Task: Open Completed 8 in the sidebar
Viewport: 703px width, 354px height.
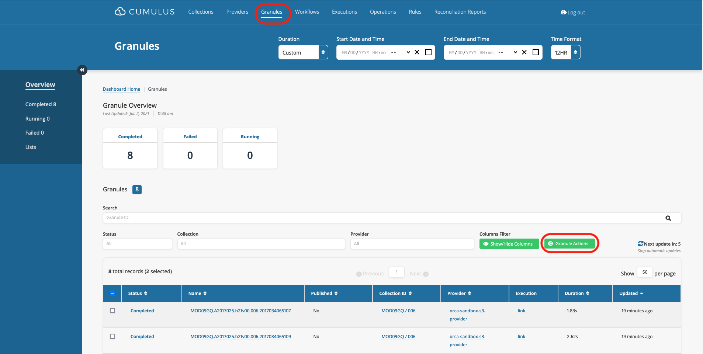Action: 41,104
